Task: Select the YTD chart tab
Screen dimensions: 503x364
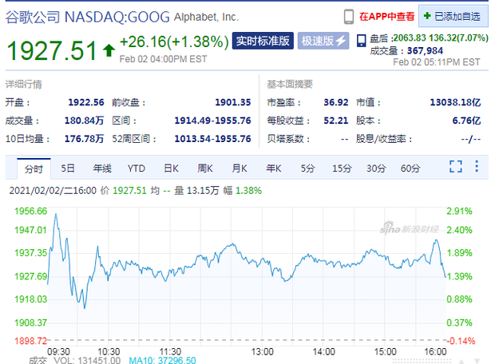Action: point(137,168)
